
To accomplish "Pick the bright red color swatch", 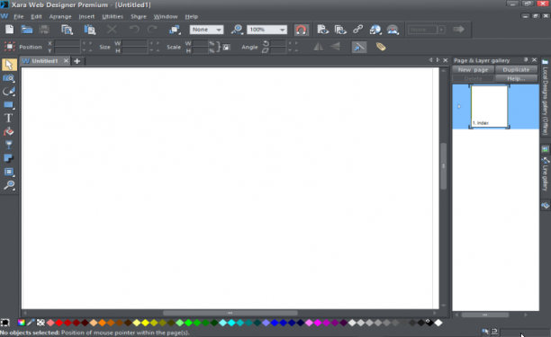I will (59, 323).
